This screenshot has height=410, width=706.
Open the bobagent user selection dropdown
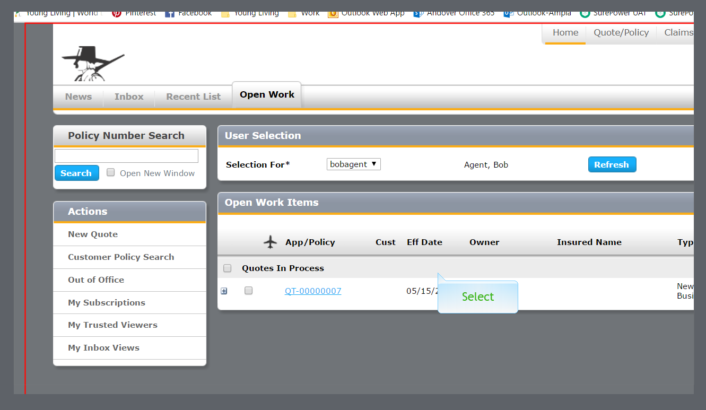[353, 164]
